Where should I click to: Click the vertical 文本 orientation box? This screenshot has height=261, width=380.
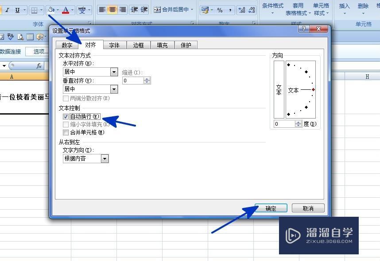click(x=279, y=90)
